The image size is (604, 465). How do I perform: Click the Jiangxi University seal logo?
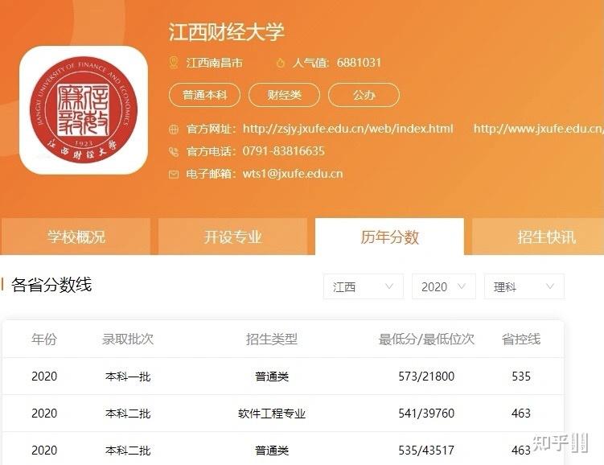84,109
